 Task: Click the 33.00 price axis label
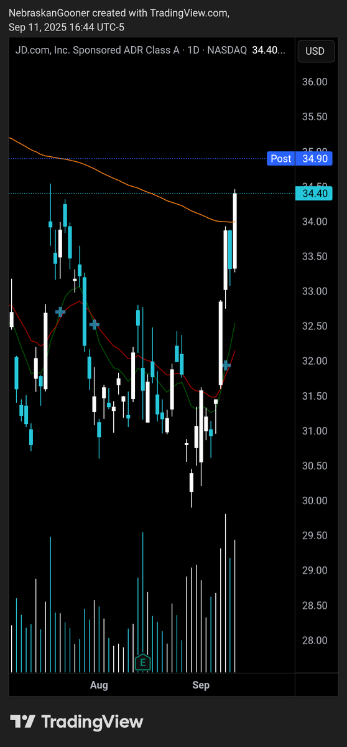click(315, 291)
